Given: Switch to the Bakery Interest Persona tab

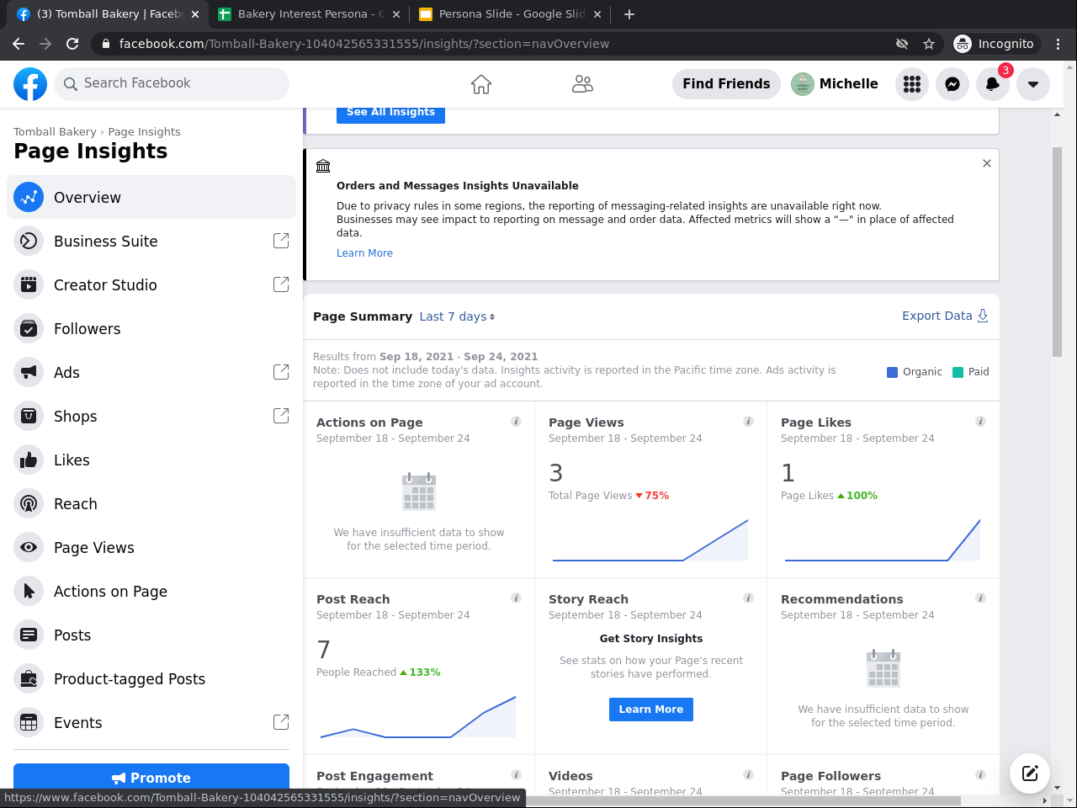Looking at the screenshot, I should click(x=310, y=14).
